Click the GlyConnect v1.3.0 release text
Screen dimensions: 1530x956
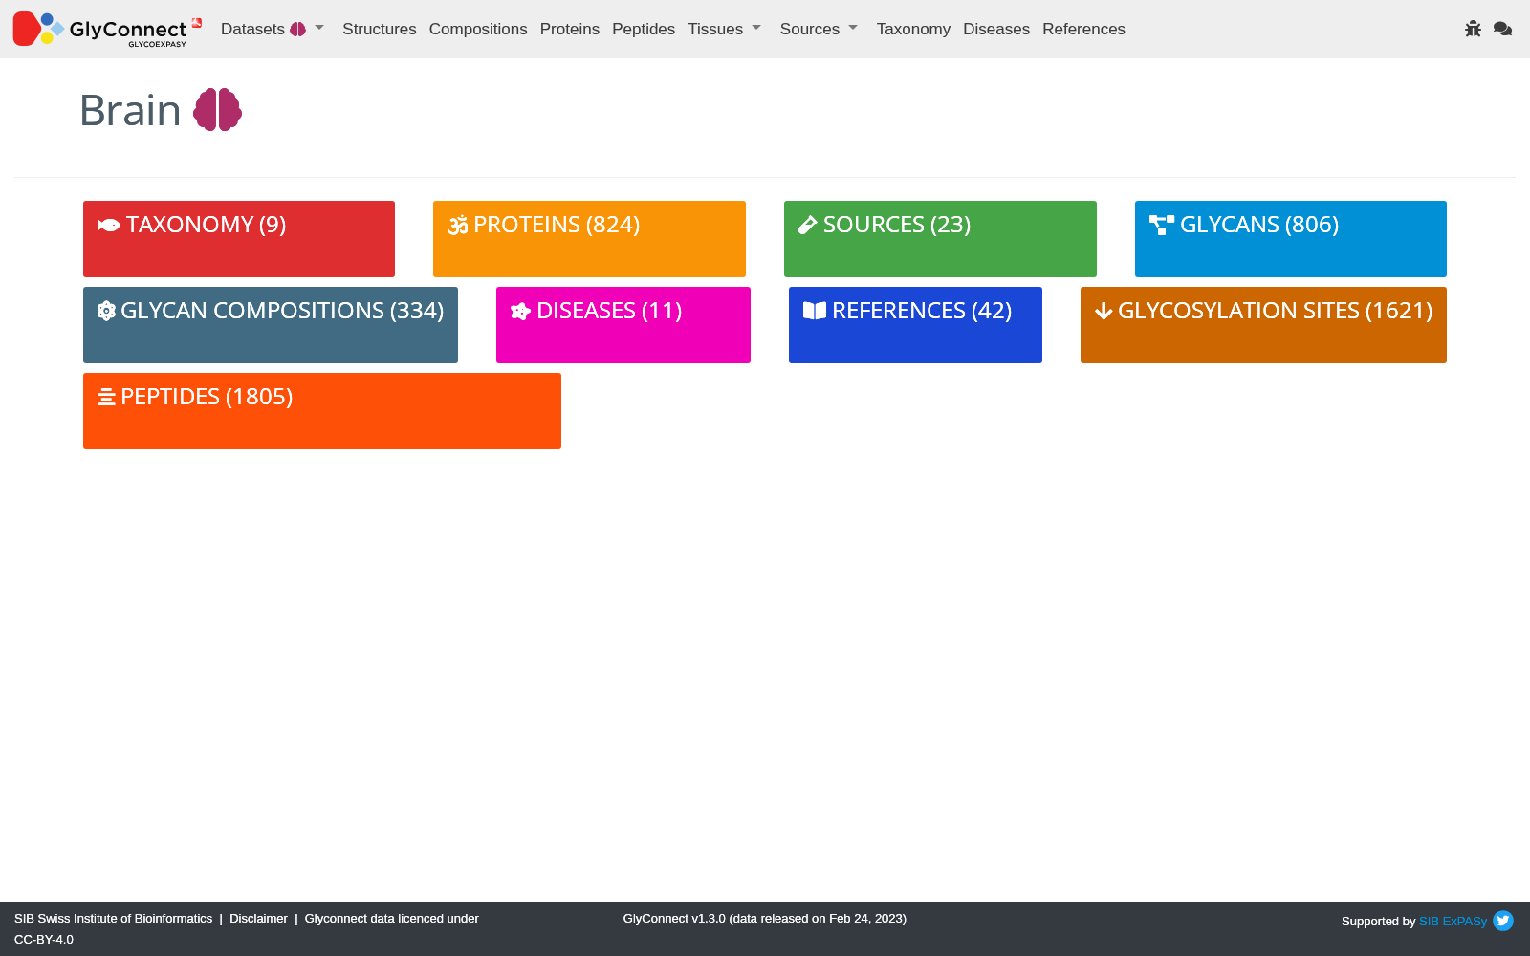click(765, 919)
